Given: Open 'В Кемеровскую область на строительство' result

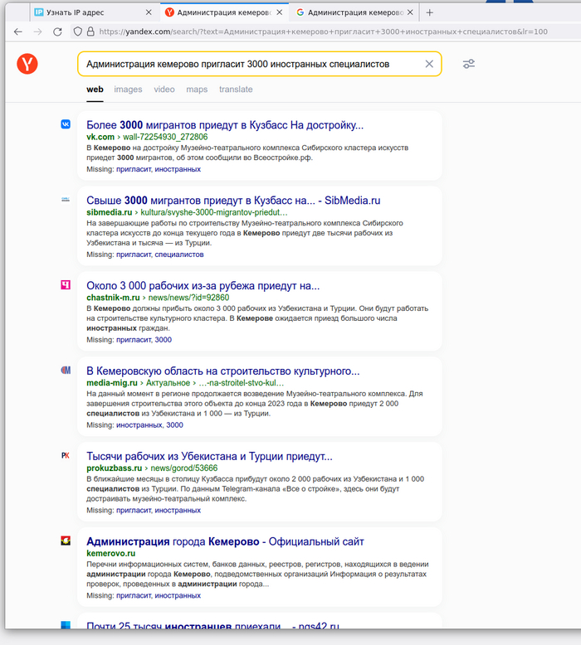Looking at the screenshot, I should (222, 371).
